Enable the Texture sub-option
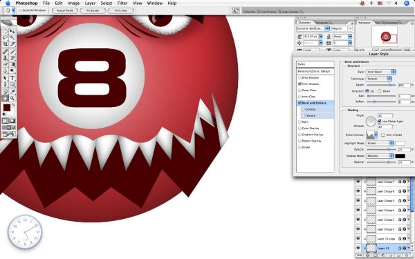The width and height of the screenshot is (415, 259). click(x=304, y=115)
